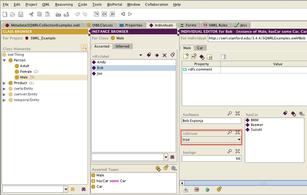
Task: Click the Cut scissors icon in toolbar
Action: tap(31, 14)
